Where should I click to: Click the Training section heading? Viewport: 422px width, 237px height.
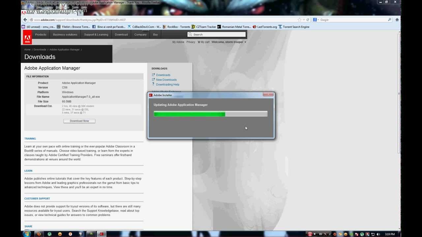point(30,139)
